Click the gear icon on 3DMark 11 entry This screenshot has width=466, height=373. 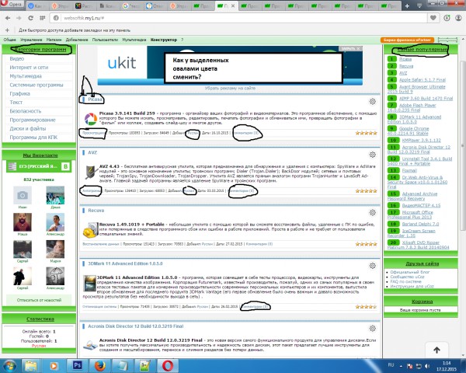pyautogui.click(x=372, y=266)
